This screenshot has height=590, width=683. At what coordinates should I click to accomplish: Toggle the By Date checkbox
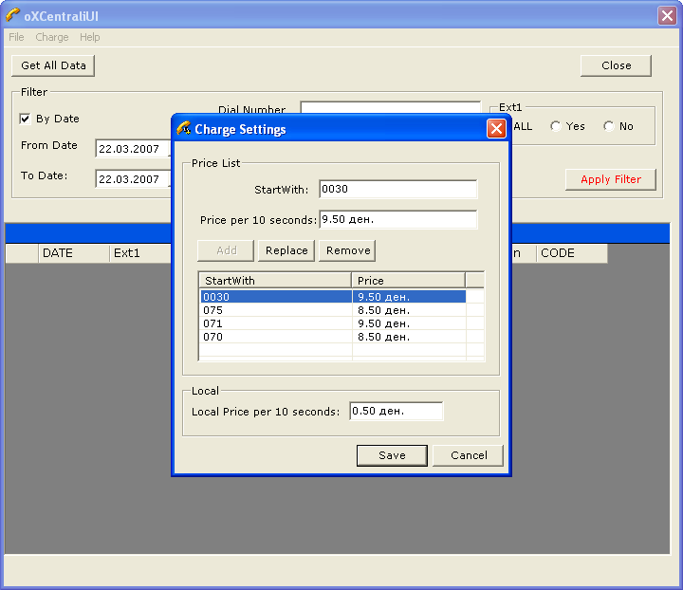click(26, 119)
